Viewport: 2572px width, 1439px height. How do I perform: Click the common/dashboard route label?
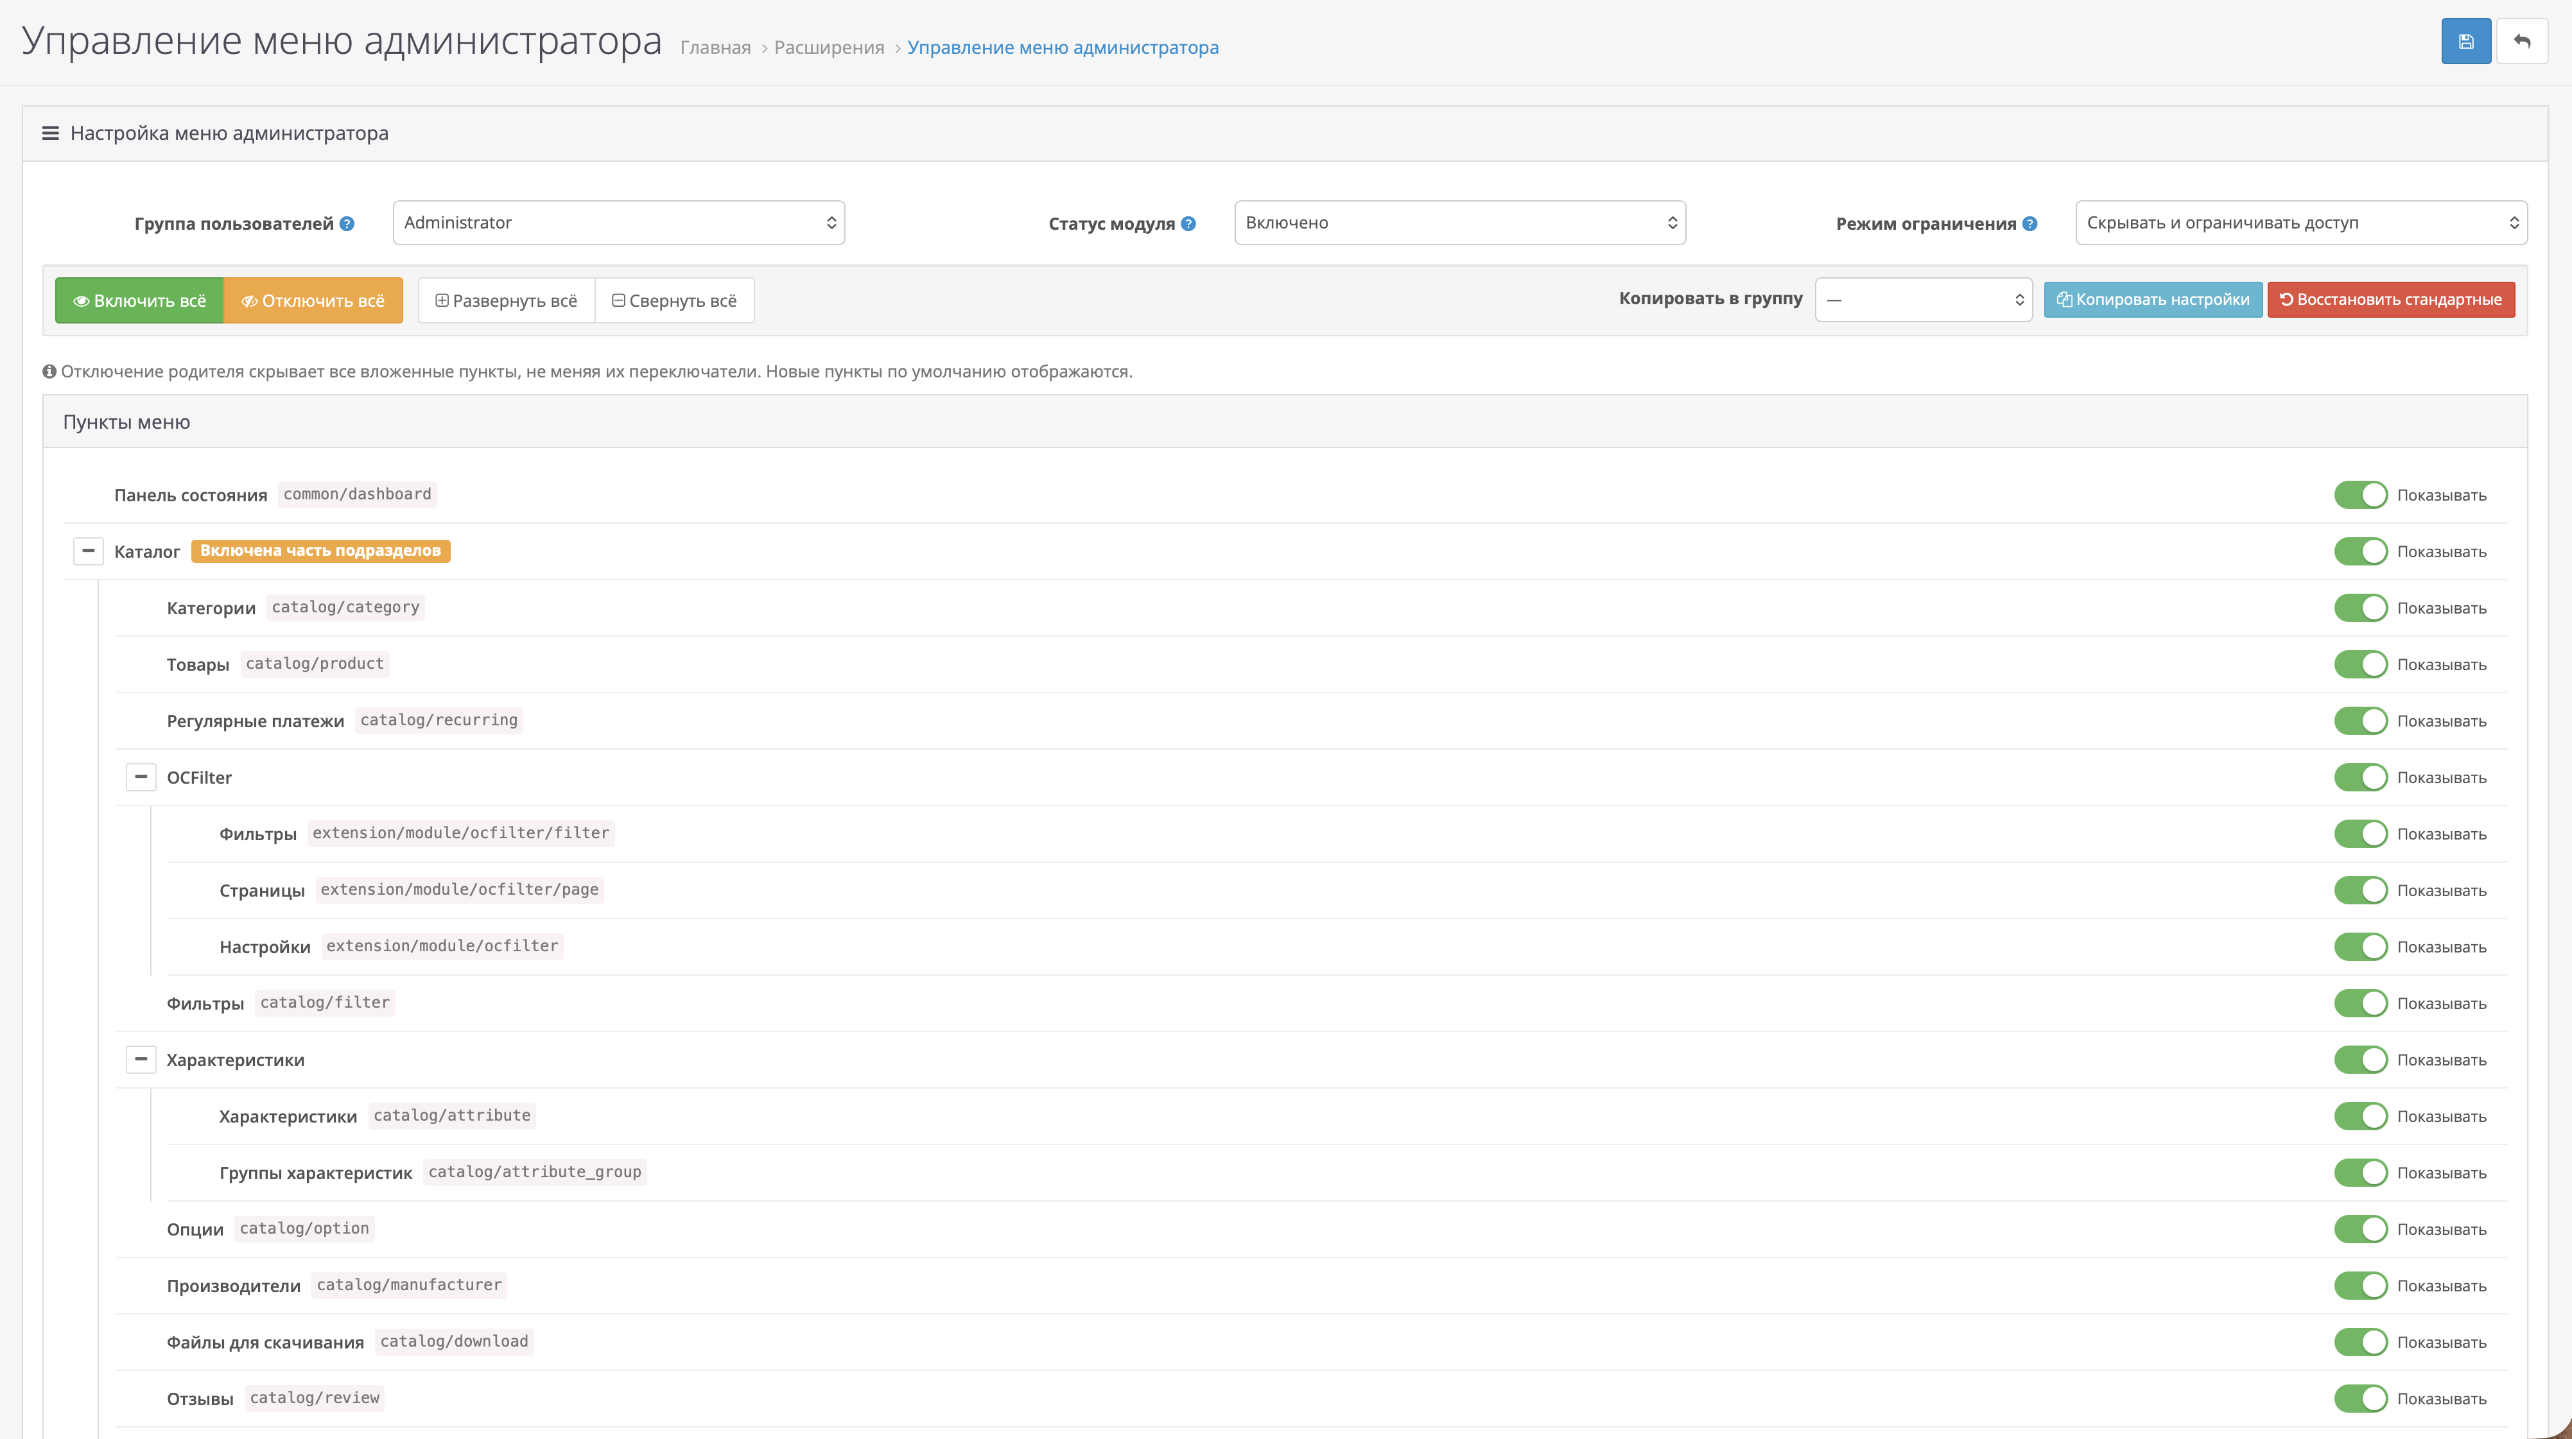click(x=358, y=494)
